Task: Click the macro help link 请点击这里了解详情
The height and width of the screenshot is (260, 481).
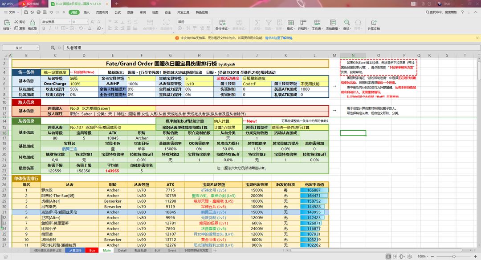Action: (x=279, y=38)
